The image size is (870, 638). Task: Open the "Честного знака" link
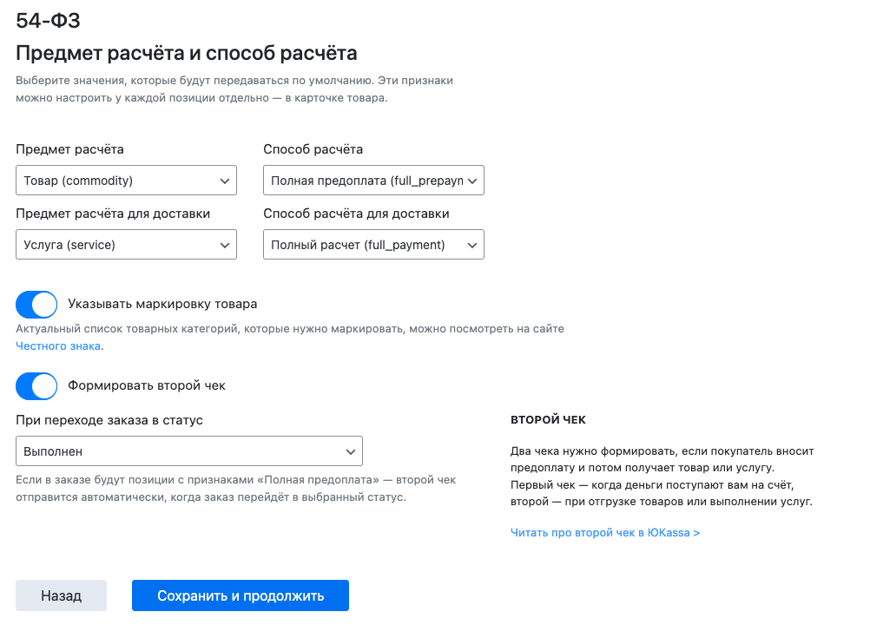59,346
